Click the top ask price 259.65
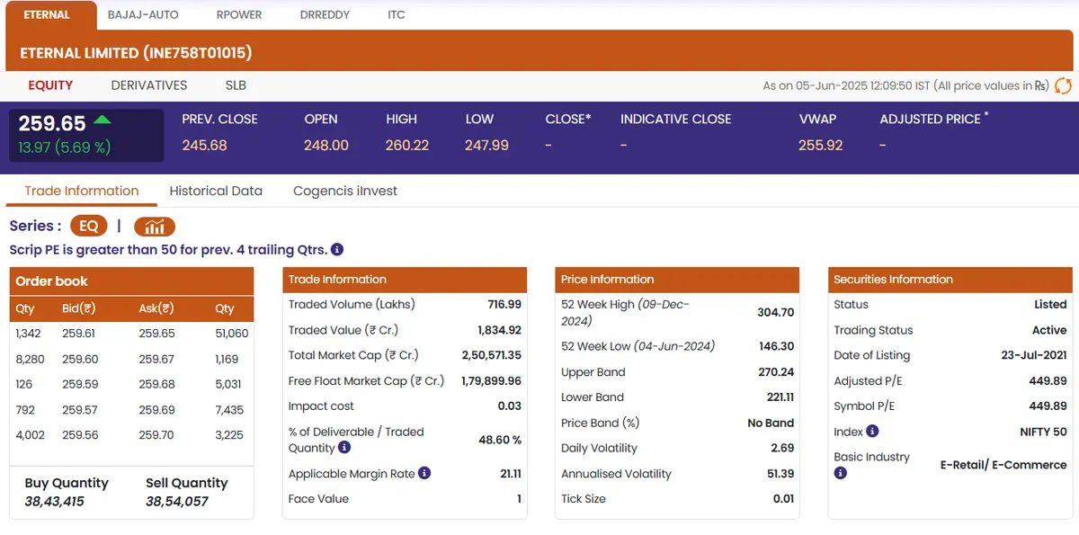 (156, 334)
